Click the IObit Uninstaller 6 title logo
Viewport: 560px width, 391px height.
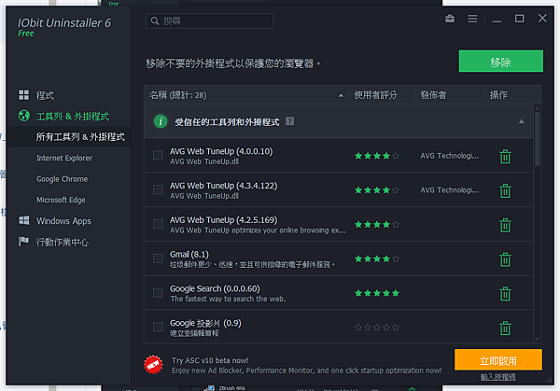tap(64, 22)
